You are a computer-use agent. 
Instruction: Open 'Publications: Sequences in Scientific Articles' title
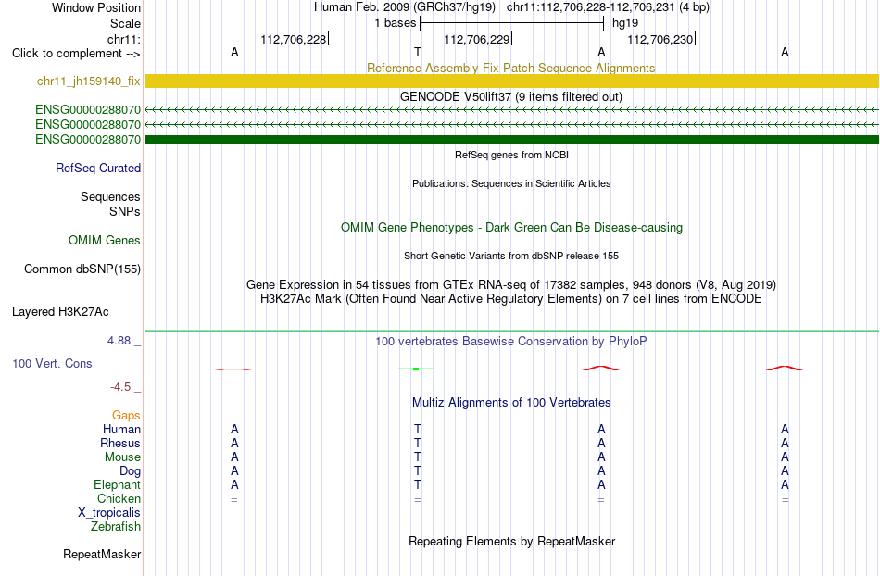pyautogui.click(x=511, y=183)
